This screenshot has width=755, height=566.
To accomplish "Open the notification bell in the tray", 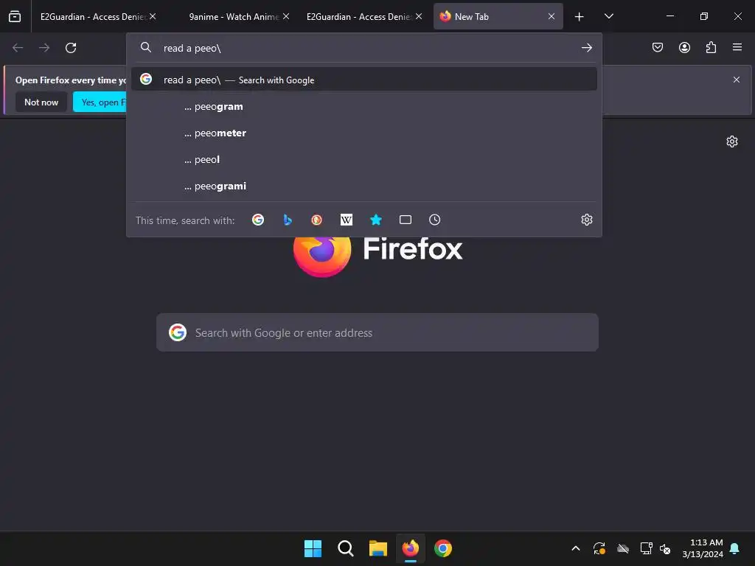I will 735,548.
